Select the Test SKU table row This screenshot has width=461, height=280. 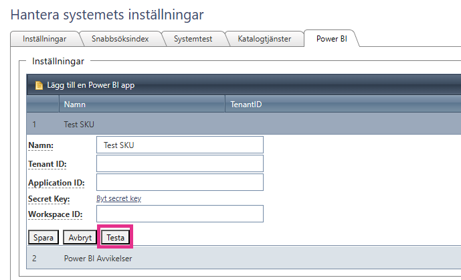click(244, 124)
